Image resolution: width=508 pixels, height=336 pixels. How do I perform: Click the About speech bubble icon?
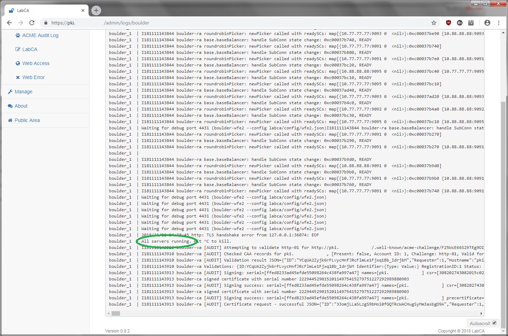[10, 106]
